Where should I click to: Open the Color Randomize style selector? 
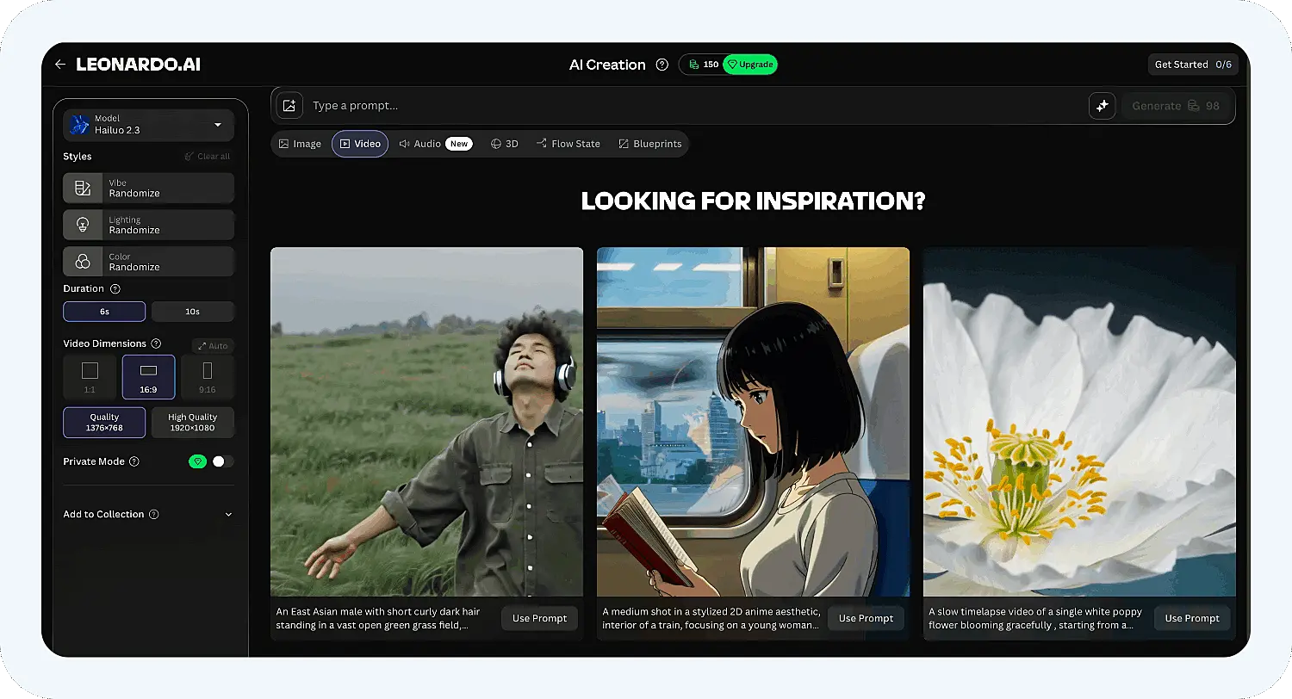click(148, 262)
